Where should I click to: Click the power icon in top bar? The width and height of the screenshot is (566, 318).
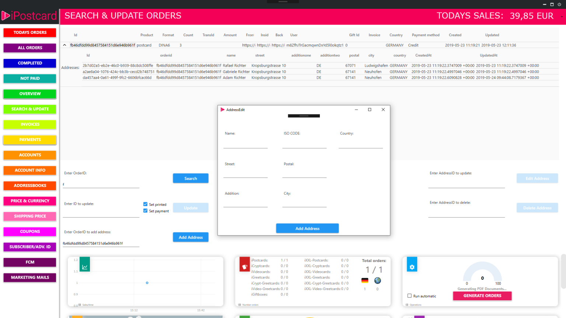pyautogui.click(x=559, y=4)
